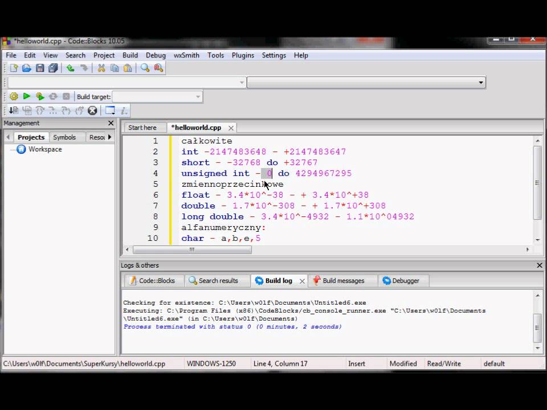
Task: Switch to the Start here tab
Action: click(x=142, y=128)
